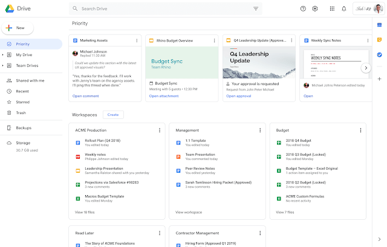Open the Google apps grid icon
The height and width of the screenshot is (247, 387).
tap(331, 9)
